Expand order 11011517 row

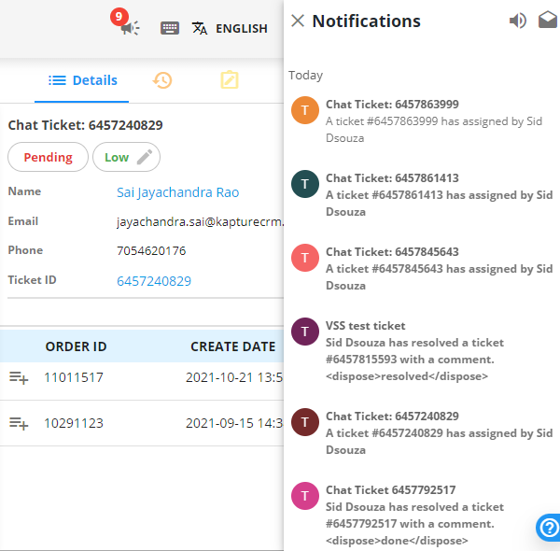(19, 377)
